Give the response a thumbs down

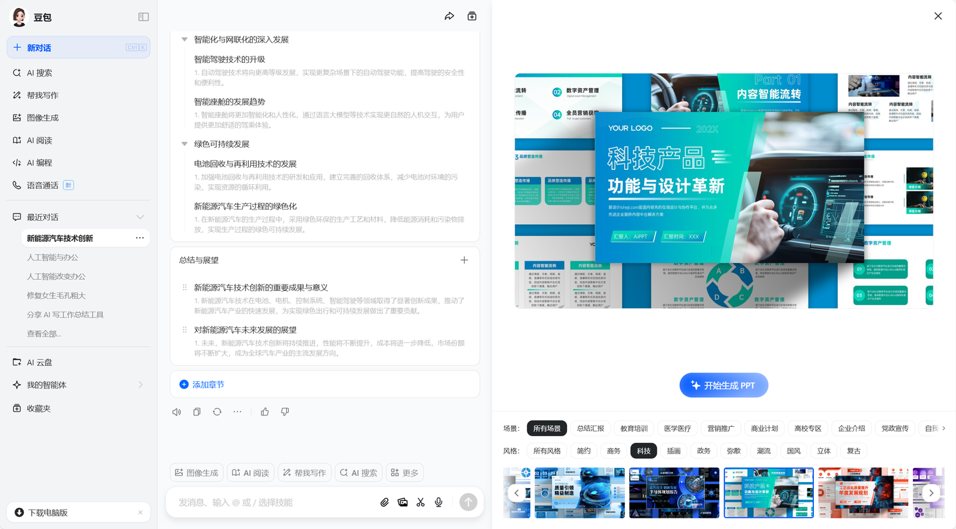click(285, 411)
